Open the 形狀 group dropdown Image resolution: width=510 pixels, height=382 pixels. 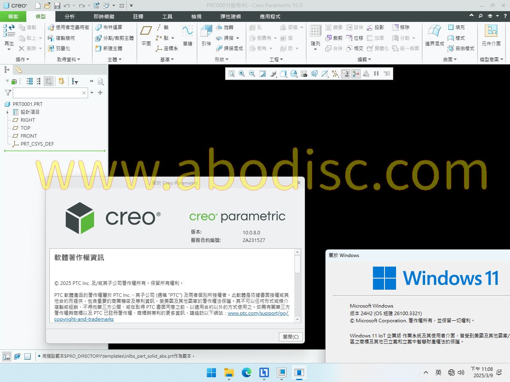tap(222, 59)
